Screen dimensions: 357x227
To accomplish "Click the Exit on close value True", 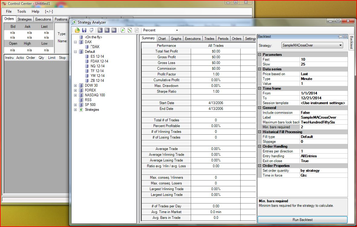I will point(324,161).
